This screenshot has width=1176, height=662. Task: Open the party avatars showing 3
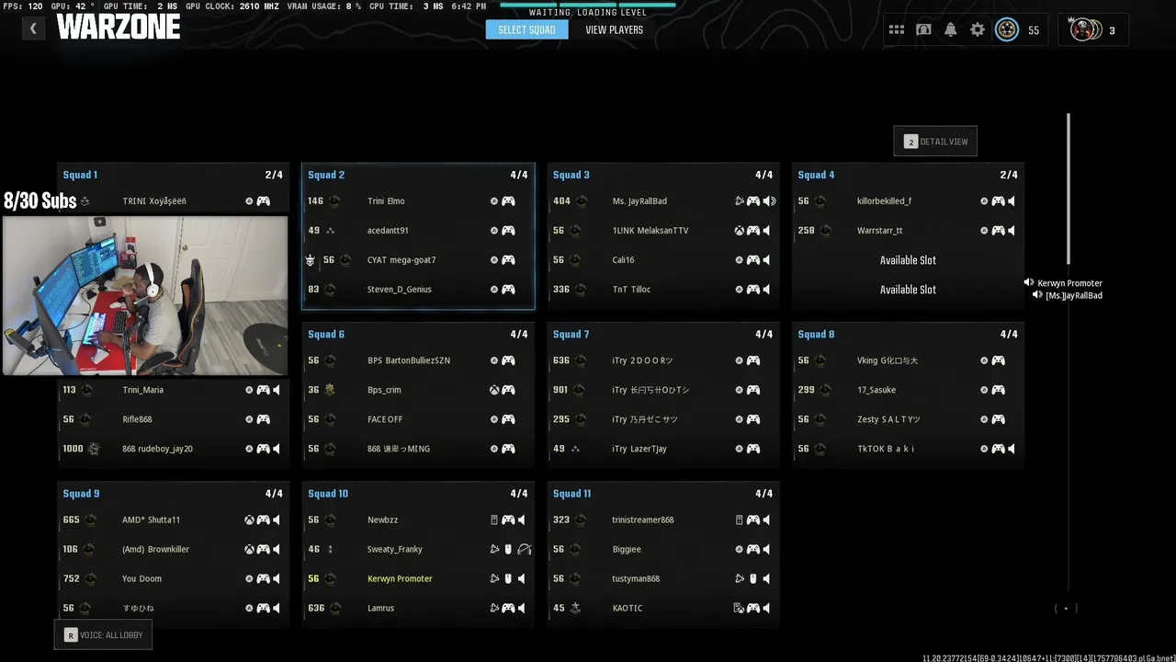point(1084,30)
